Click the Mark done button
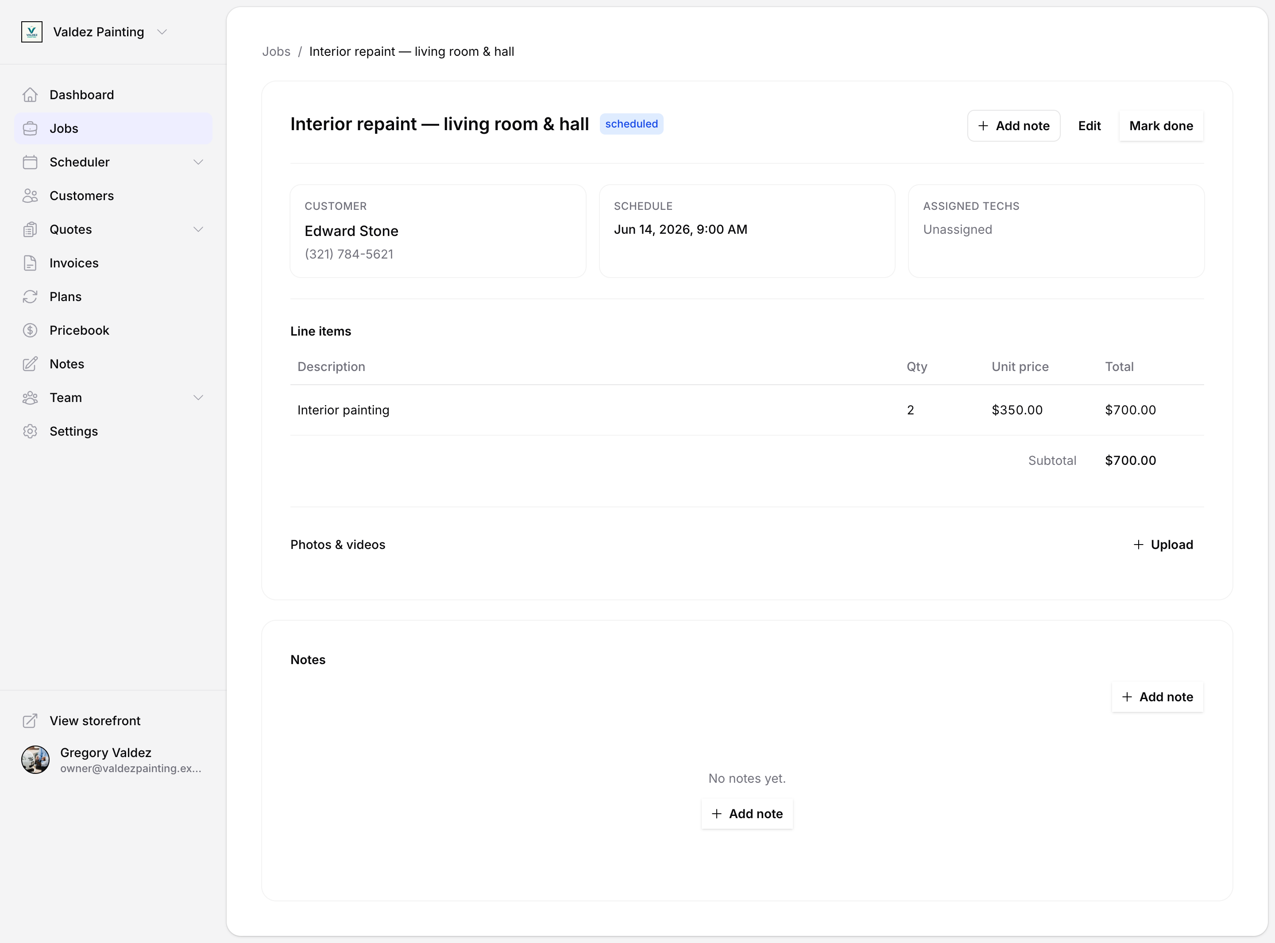The height and width of the screenshot is (943, 1275). pyautogui.click(x=1161, y=126)
